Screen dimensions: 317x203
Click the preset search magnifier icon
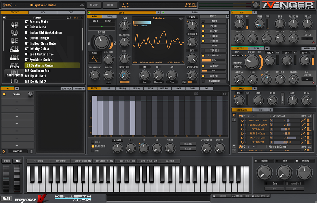[x=82, y=18]
